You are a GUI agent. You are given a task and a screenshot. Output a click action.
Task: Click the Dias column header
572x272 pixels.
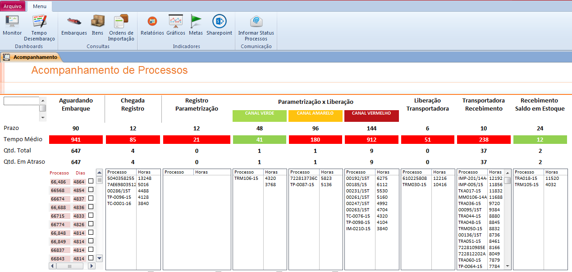(x=80, y=173)
